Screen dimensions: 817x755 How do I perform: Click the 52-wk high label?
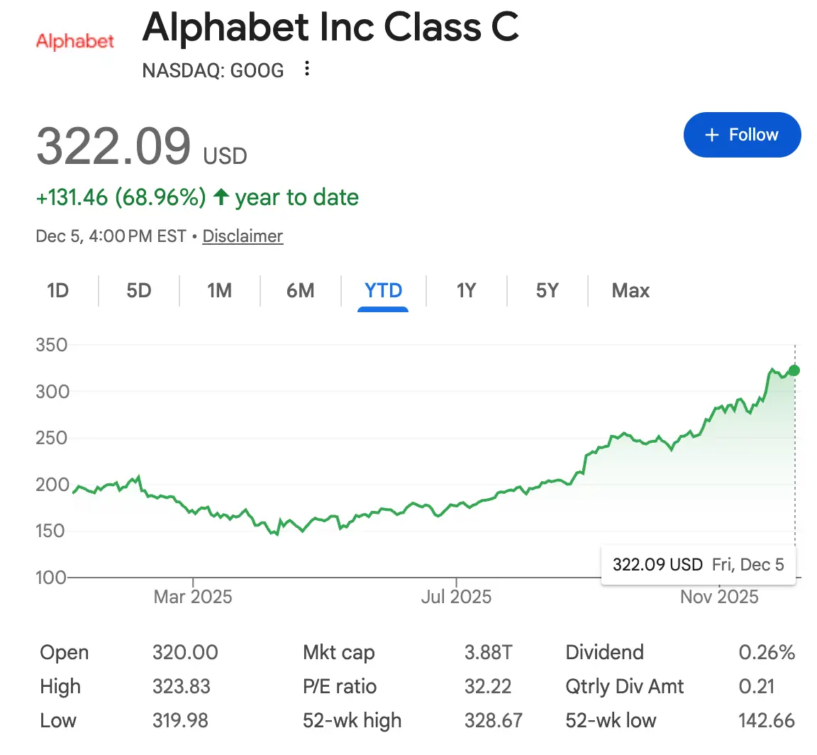click(x=352, y=721)
